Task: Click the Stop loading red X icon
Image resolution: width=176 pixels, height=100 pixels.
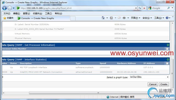Action: point(144,8)
